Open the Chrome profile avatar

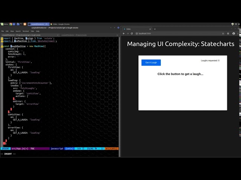[x=233, y=33]
